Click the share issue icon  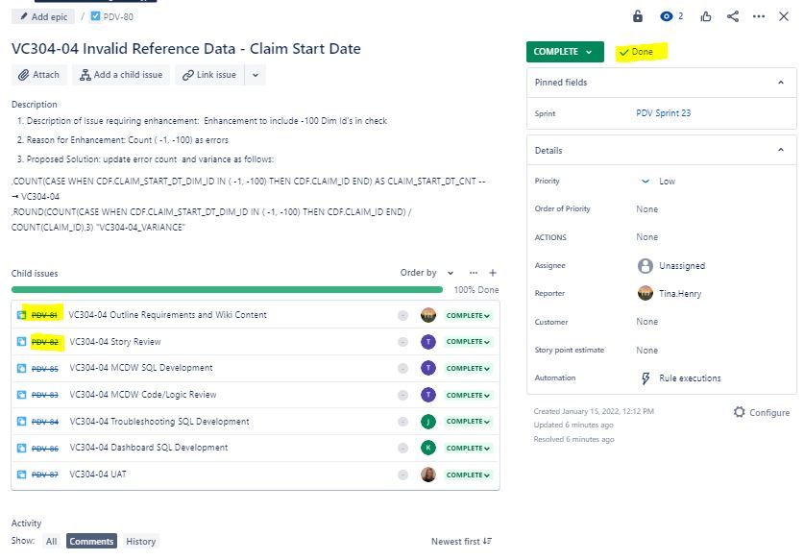point(733,16)
